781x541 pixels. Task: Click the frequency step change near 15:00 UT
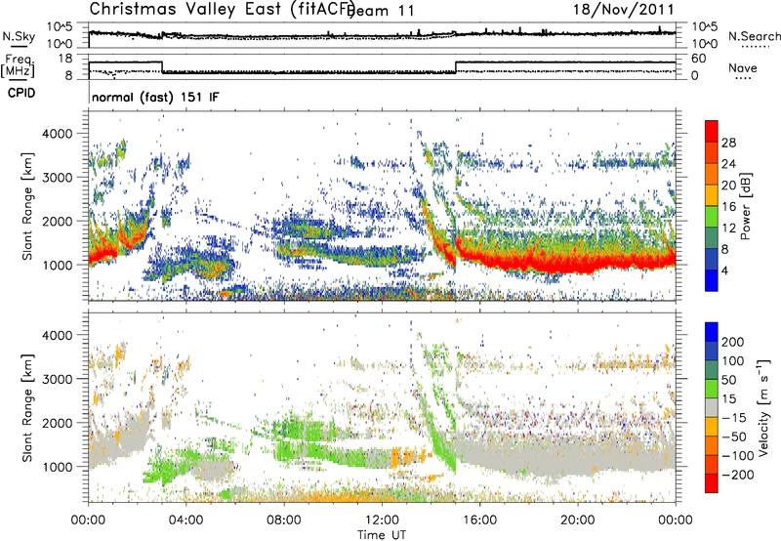pyautogui.click(x=456, y=67)
